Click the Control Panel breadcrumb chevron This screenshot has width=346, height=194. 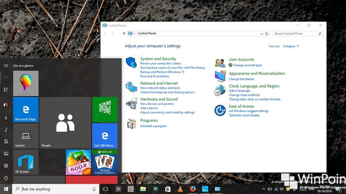(135, 33)
